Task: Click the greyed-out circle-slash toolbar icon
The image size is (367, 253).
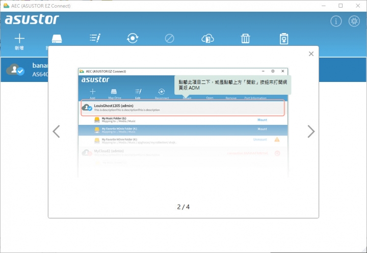Action: coord(169,38)
